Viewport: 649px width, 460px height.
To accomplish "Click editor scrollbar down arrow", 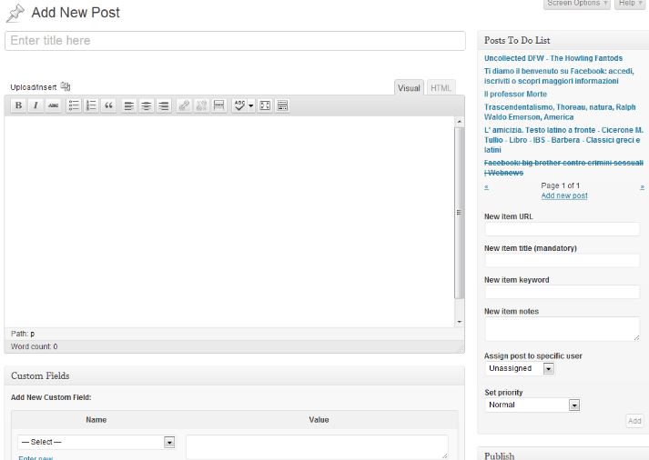I will [x=459, y=322].
